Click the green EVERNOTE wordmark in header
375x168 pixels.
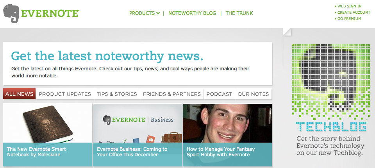tap(50, 13)
